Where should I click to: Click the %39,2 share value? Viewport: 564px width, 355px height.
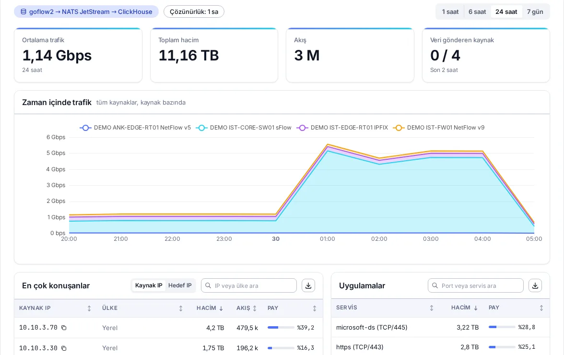[x=306, y=328]
